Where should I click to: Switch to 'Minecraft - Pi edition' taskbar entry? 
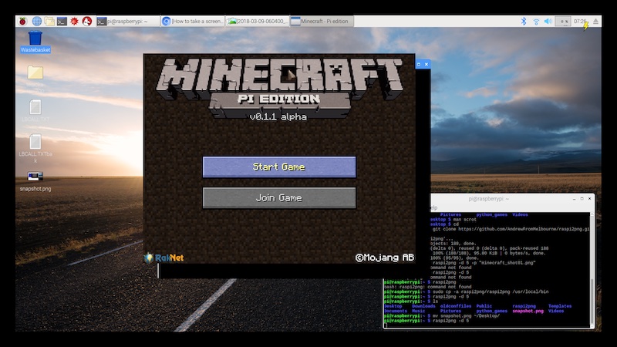[x=322, y=22]
